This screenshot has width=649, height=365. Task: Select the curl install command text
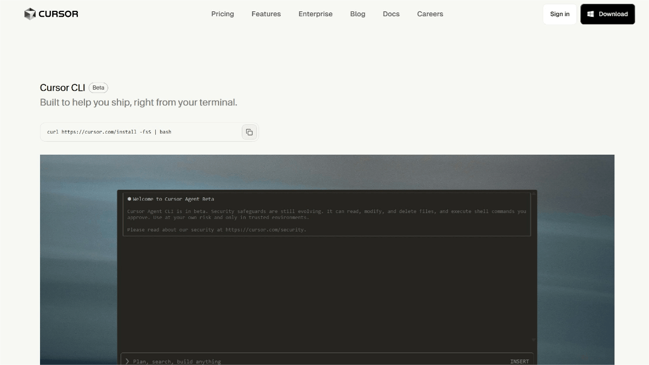click(108, 131)
